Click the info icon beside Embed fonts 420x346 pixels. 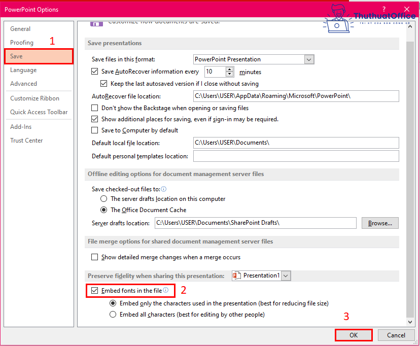[x=165, y=290]
